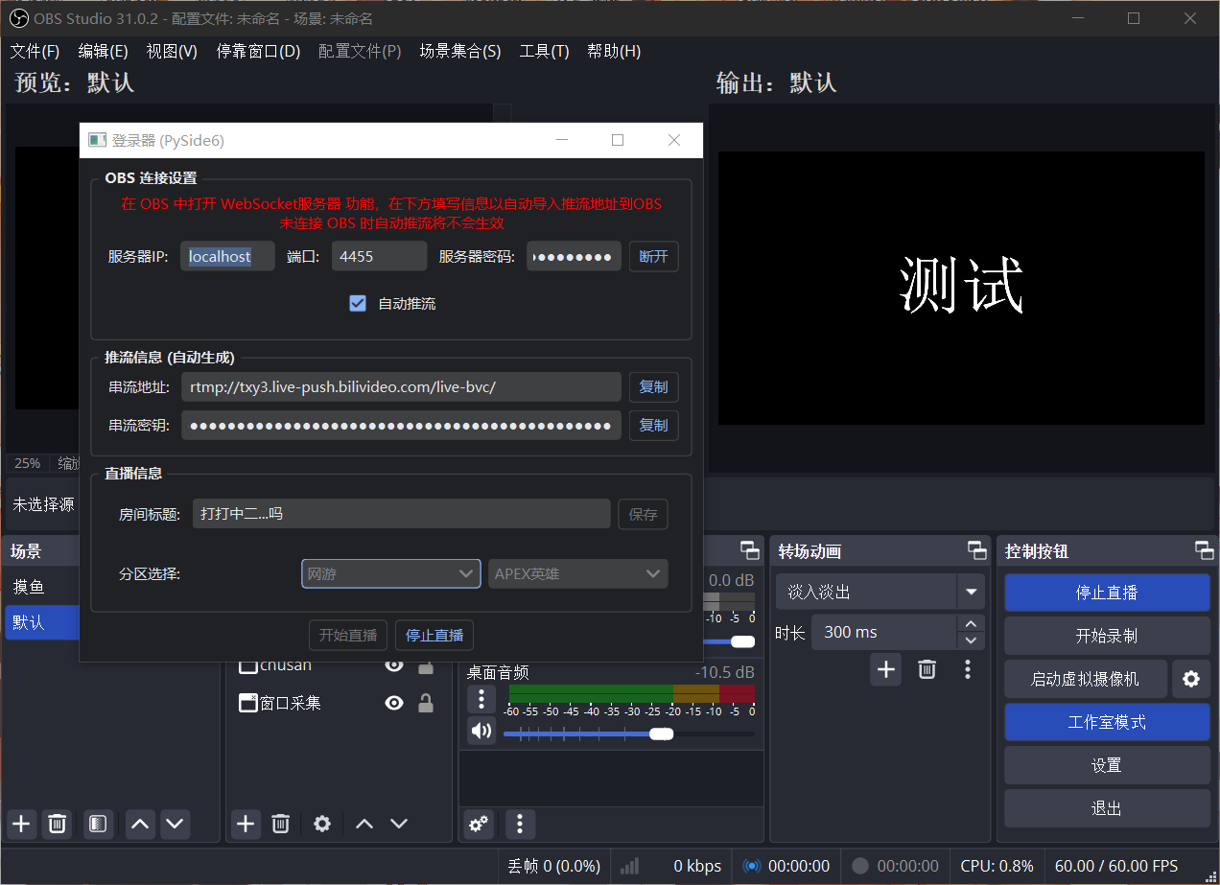Open the 停靠窗口(D) menu
The image size is (1220, 885).
click(258, 51)
